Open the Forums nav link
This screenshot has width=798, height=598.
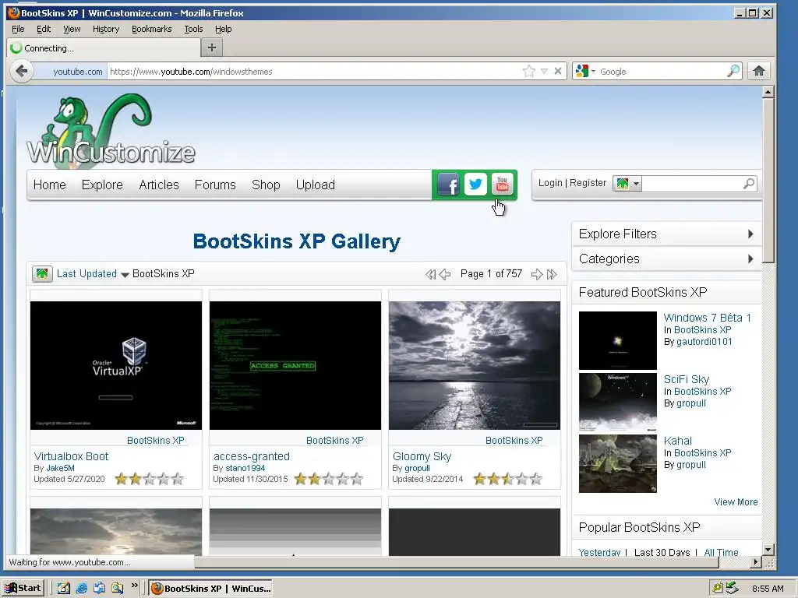coord(215,185)
